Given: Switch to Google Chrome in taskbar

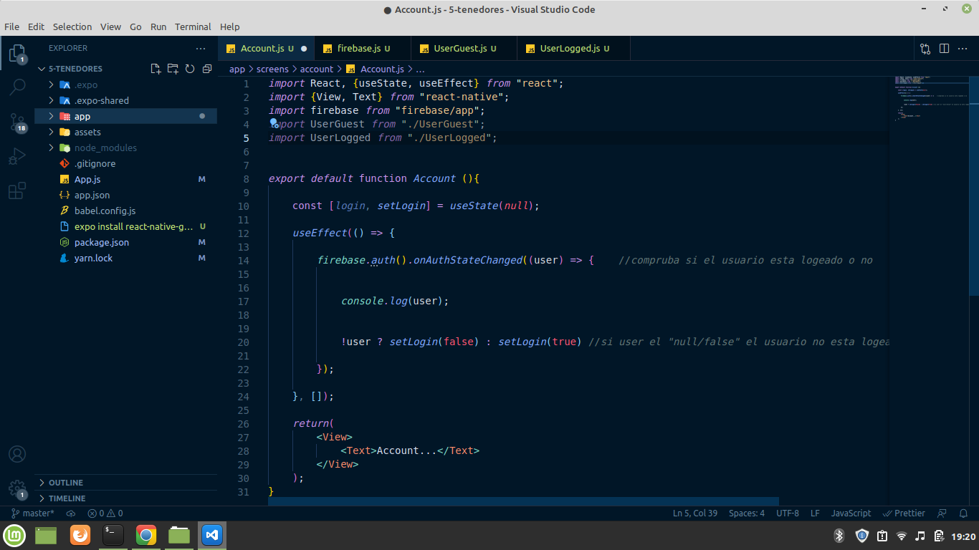Looking at the screenshot, I should pos(146,535).
